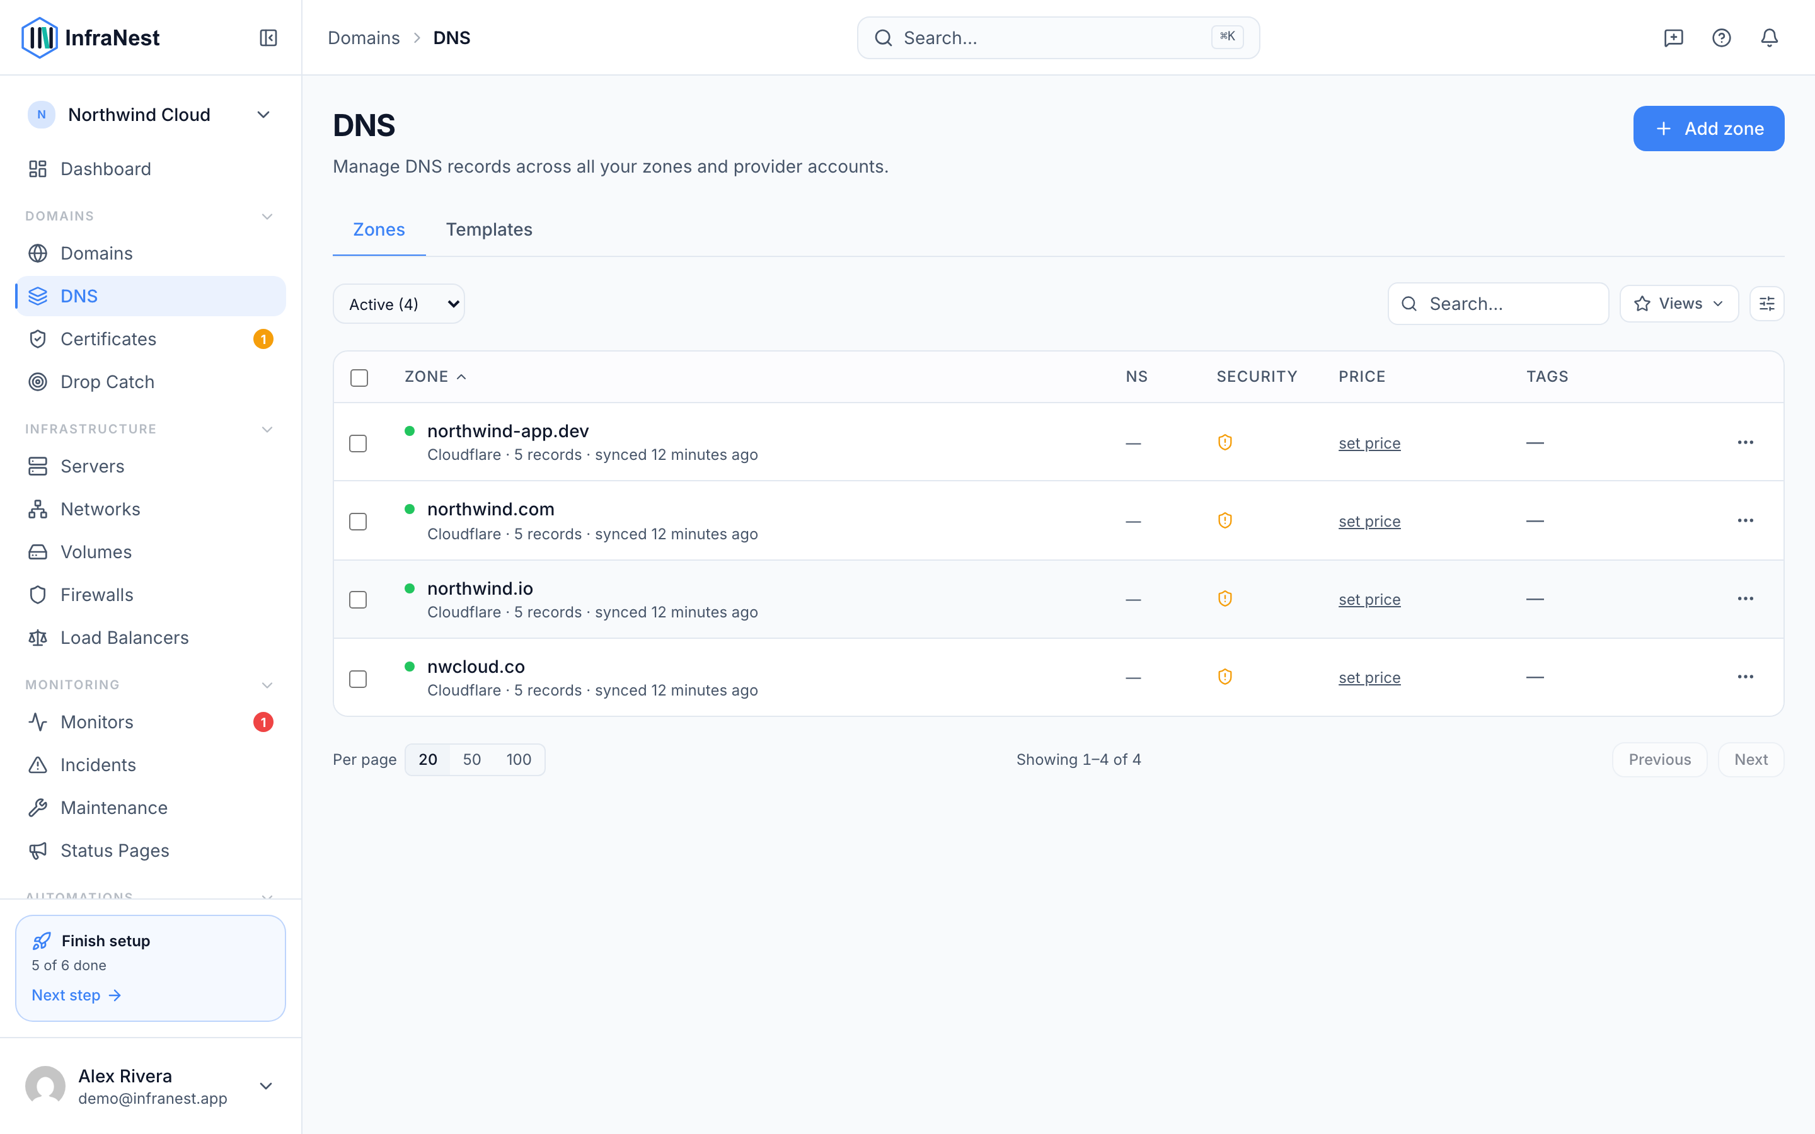Click the Volumes drive icon
The width and height of the screenshot is (1815, 1134).
pyautogui.click(x=38, y=552)
